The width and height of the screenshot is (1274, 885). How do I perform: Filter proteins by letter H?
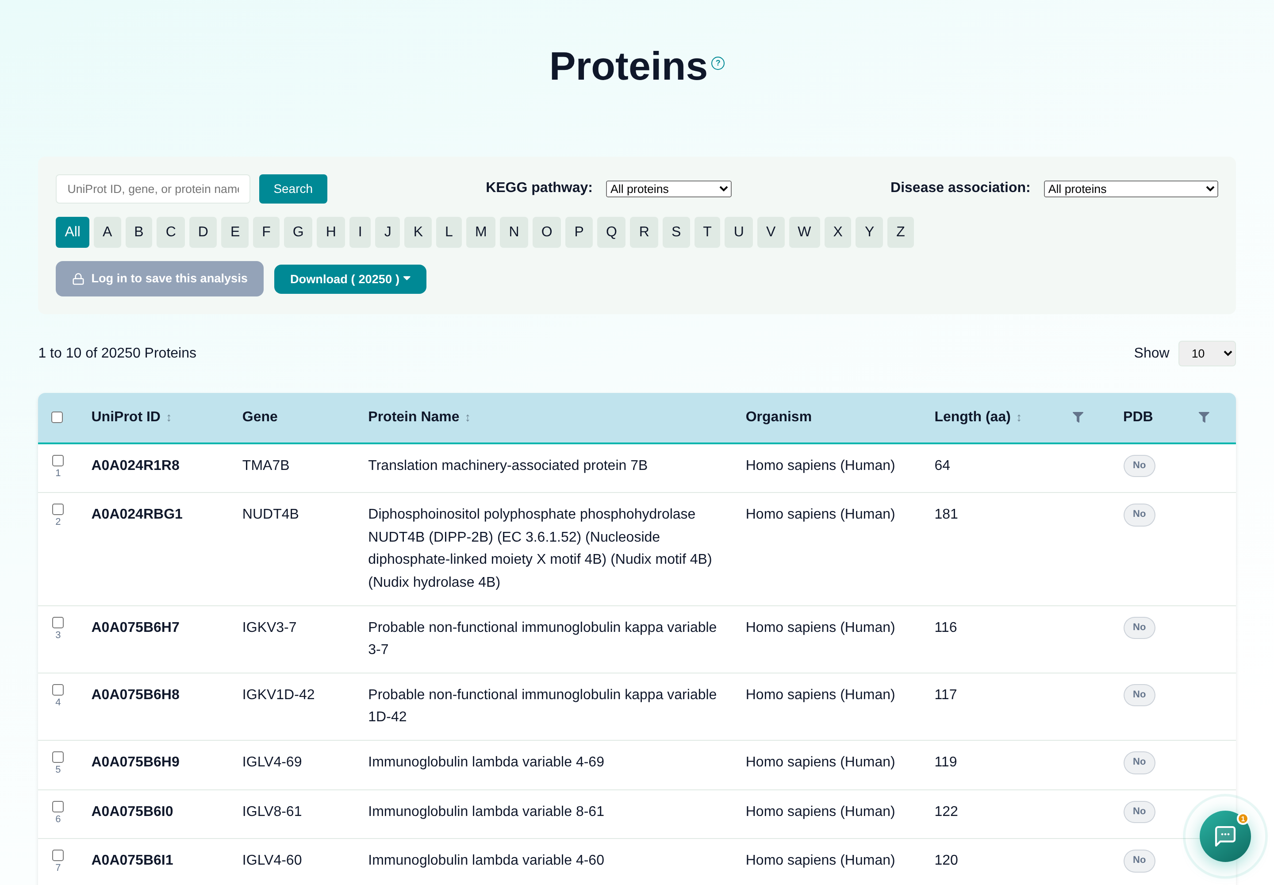click(330, 232)
